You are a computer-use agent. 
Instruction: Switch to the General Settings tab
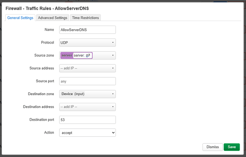[20, 18]
